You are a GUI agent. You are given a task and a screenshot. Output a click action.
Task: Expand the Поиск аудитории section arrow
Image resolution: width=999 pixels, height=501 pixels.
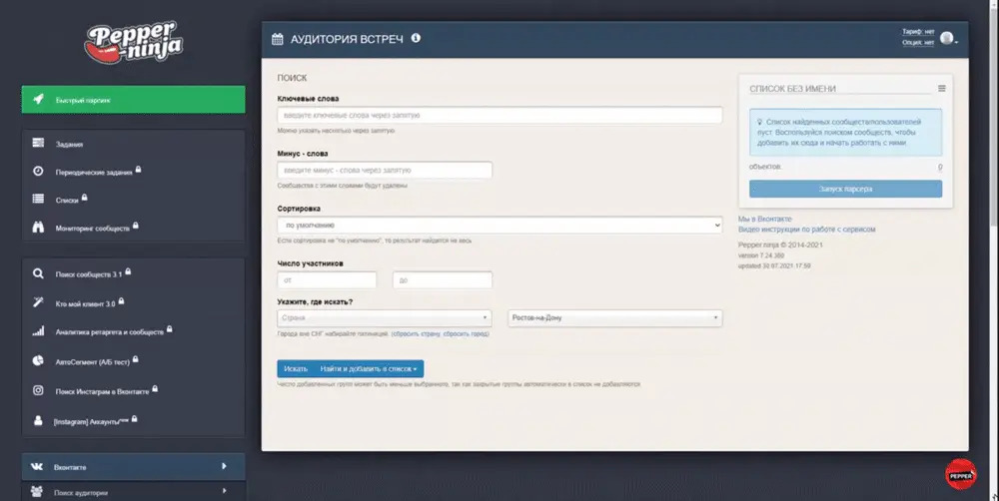[224, 491]
